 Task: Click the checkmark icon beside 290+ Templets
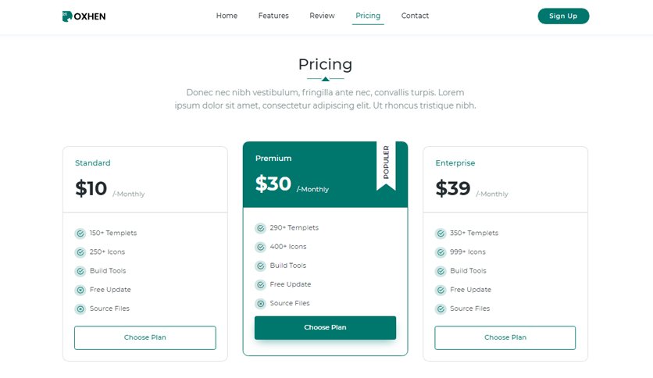click(260, 228)
